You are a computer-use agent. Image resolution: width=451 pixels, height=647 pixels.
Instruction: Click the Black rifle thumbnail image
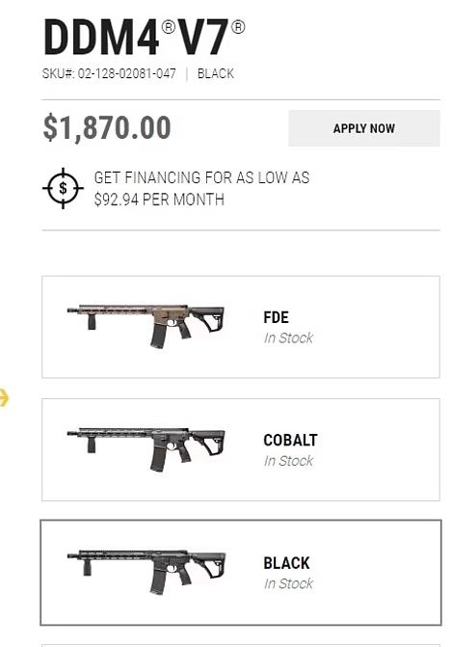(x=146, y=573)
